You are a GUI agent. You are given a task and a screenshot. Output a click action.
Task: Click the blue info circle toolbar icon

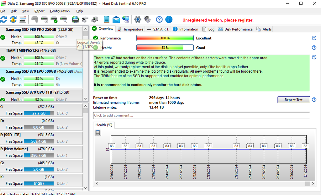(x=169, y=20)
